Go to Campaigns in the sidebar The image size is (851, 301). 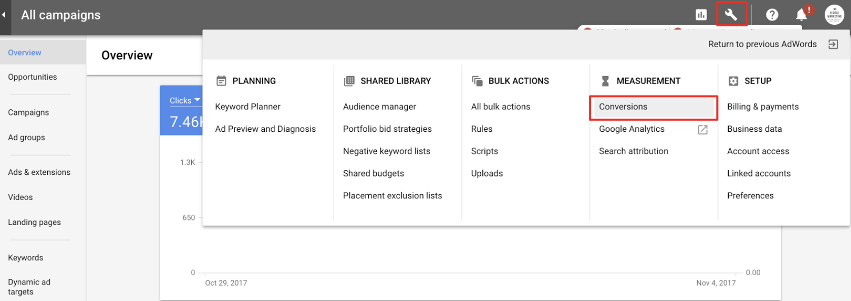click(x=28, y=112)
